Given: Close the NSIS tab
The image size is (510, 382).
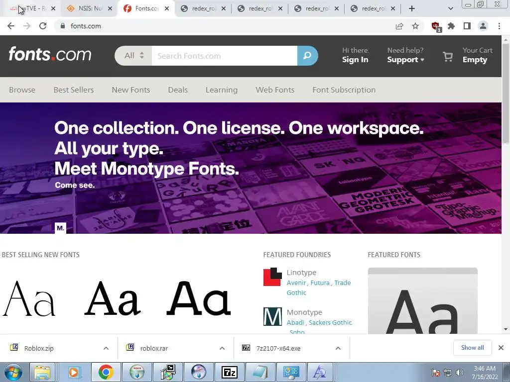Looking at the screenshot, I should pos(110,9).
